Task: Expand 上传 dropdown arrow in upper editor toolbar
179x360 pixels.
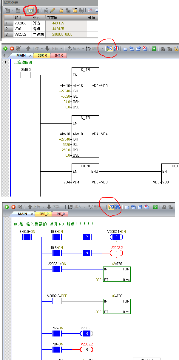Action: 41,49
